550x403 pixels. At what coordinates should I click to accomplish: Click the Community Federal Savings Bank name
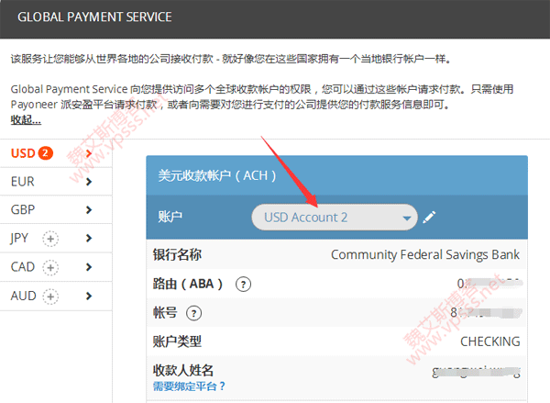point(424,255)
